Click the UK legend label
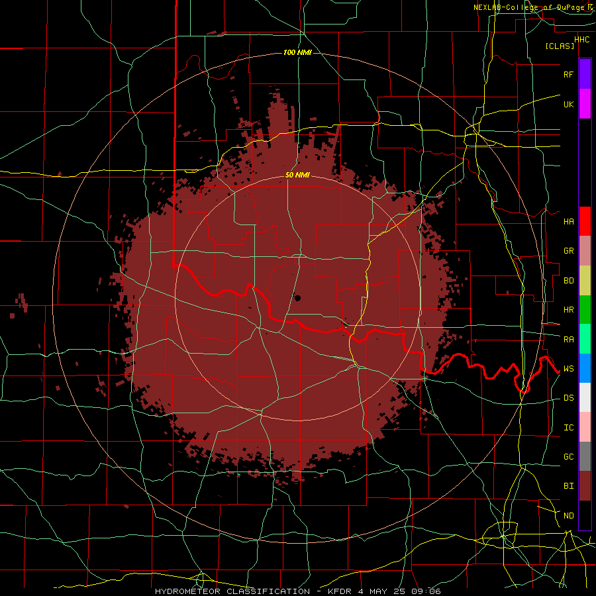 pos(568,104)
